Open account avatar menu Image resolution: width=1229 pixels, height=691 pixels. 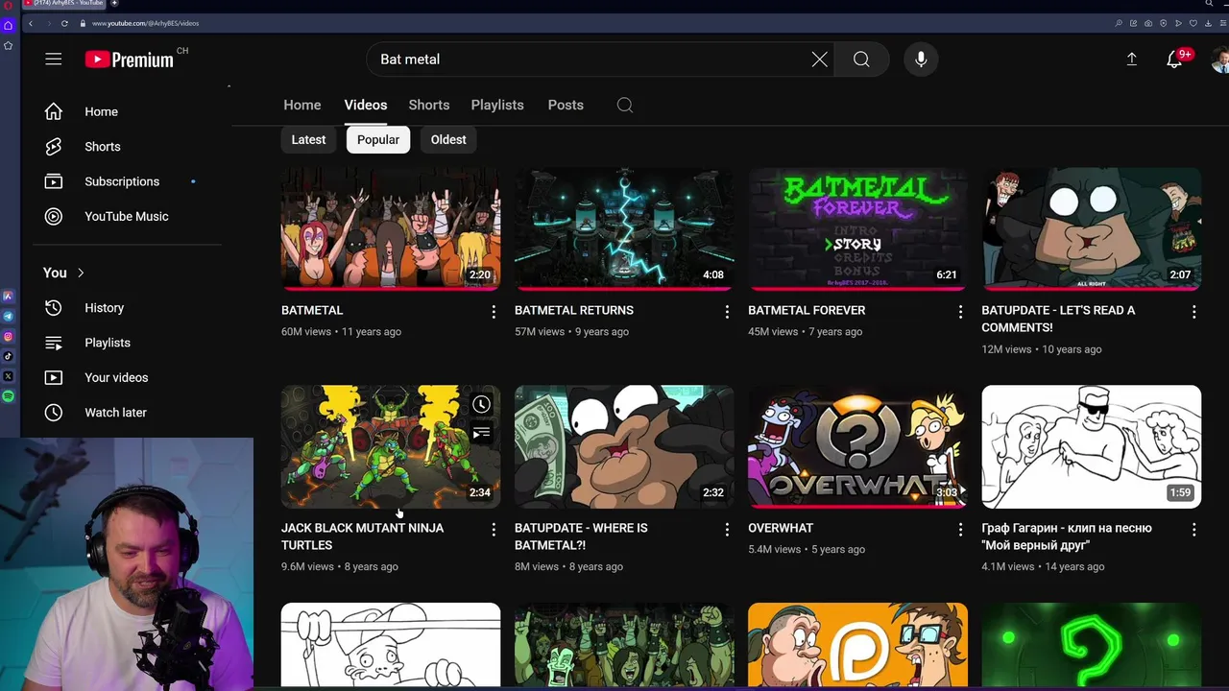(1219, 60)
